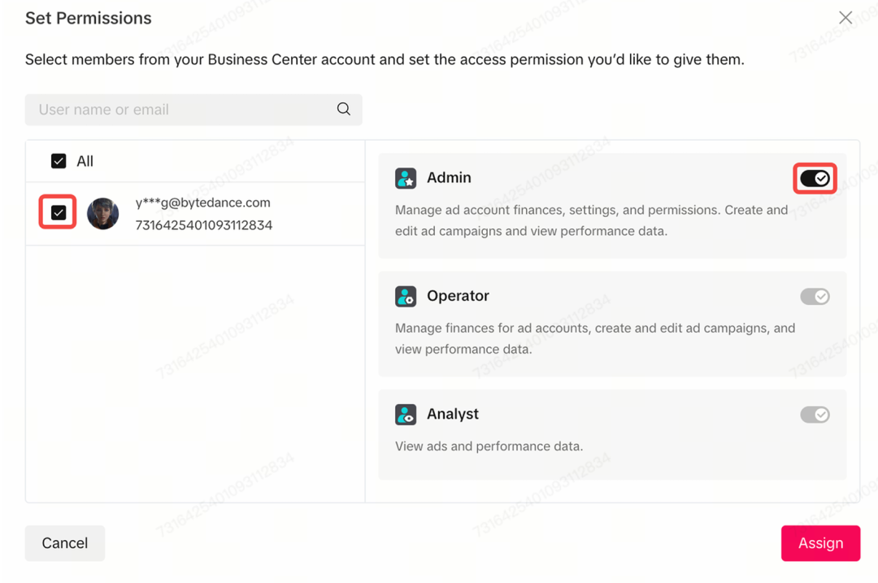This screenshot has width=878, height=583.
Task: Toggle the Analyst permission switch
Action: point(815,415)
